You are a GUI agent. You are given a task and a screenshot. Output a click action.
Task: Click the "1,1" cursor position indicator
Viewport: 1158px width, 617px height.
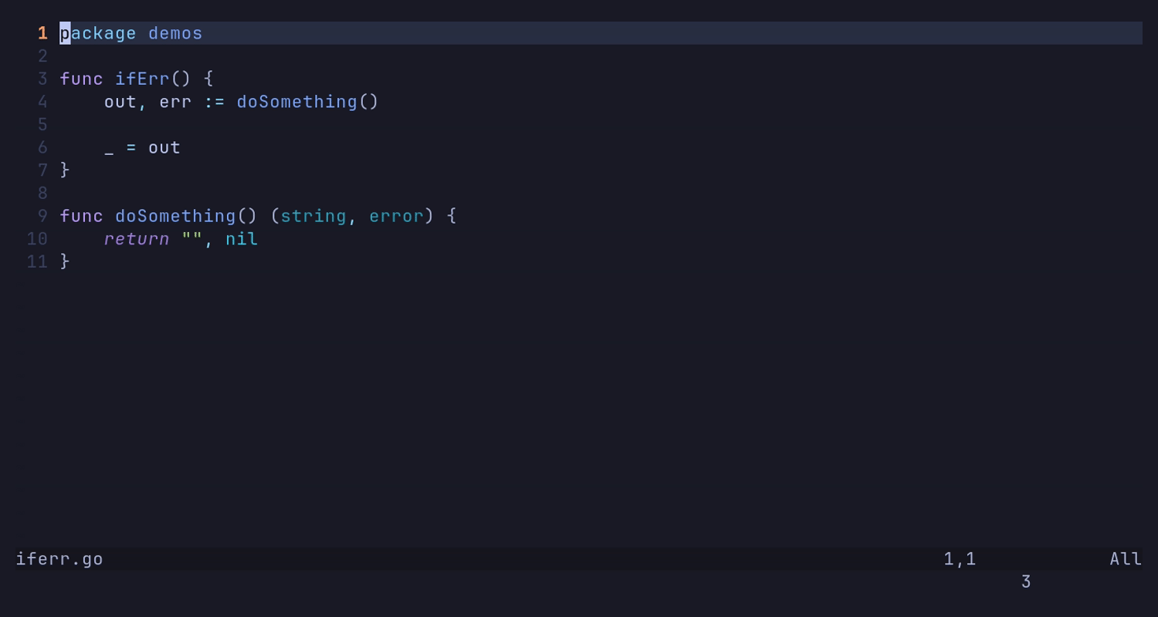[x=960, y=559]
